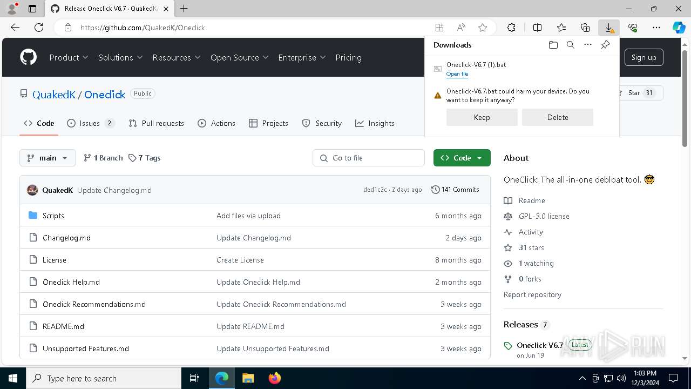Expand the Enterprise menu

coord(302,57)
